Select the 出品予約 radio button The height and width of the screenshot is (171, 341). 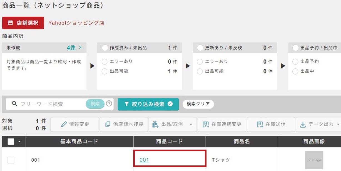coord(295,61)
